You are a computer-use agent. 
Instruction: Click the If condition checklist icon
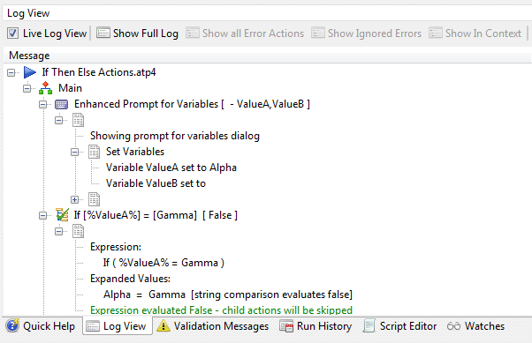pos(62,215)
